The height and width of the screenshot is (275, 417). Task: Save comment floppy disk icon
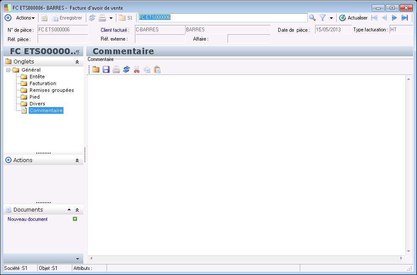106,70
